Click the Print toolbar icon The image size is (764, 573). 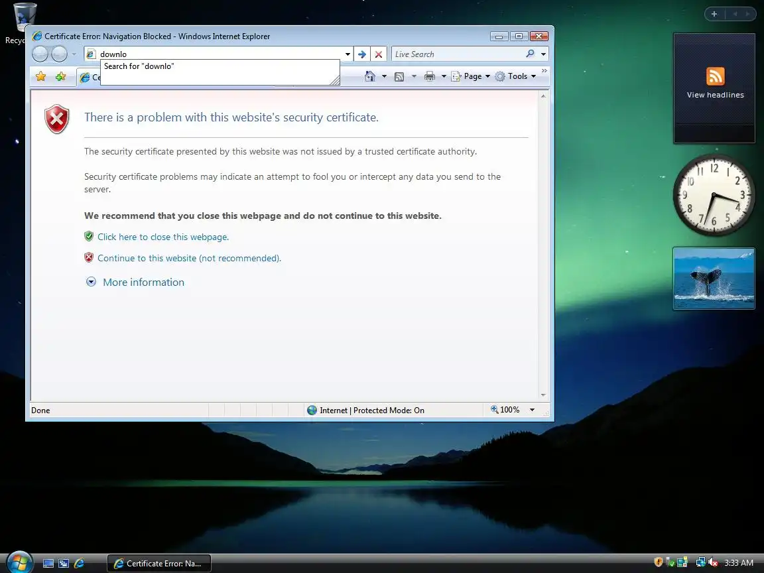429,76
